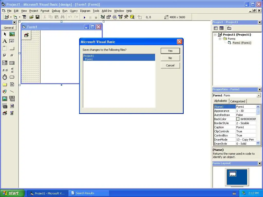Switch to the Alphabetic tab
Image resolution: width=263 pixels, height=197 pixels.
pyautogui.click(x=221, y=101)
